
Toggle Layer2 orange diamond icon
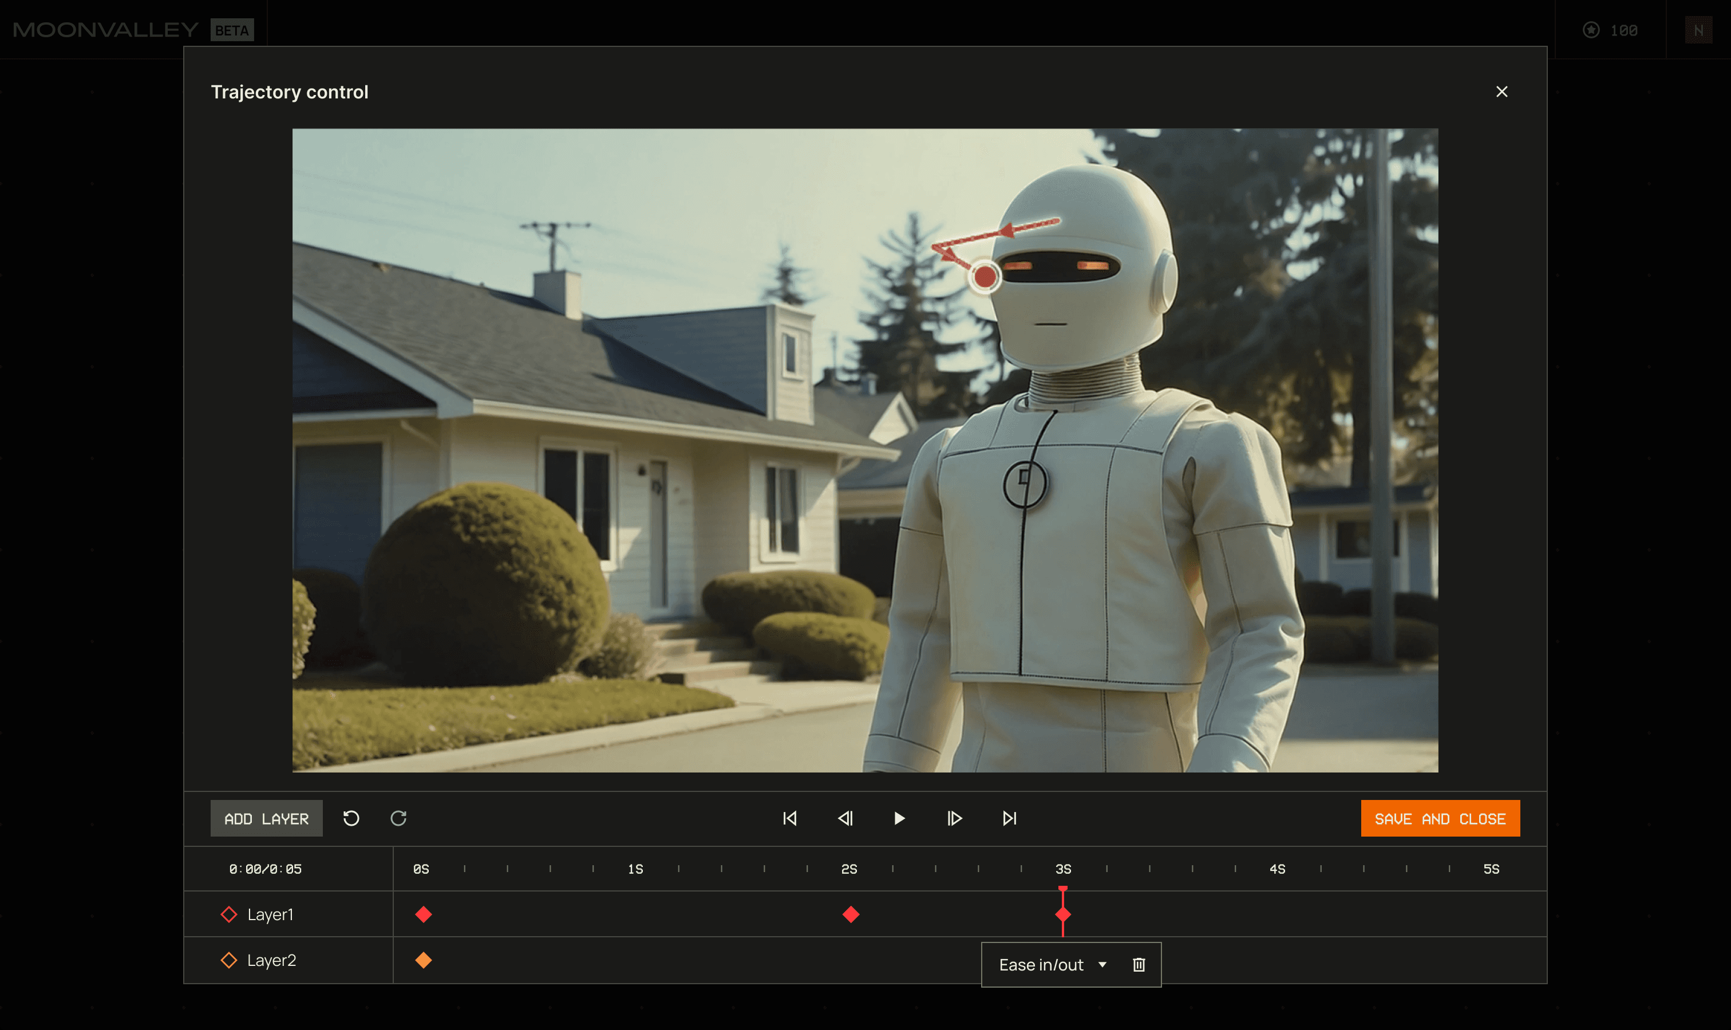(228, 961)
